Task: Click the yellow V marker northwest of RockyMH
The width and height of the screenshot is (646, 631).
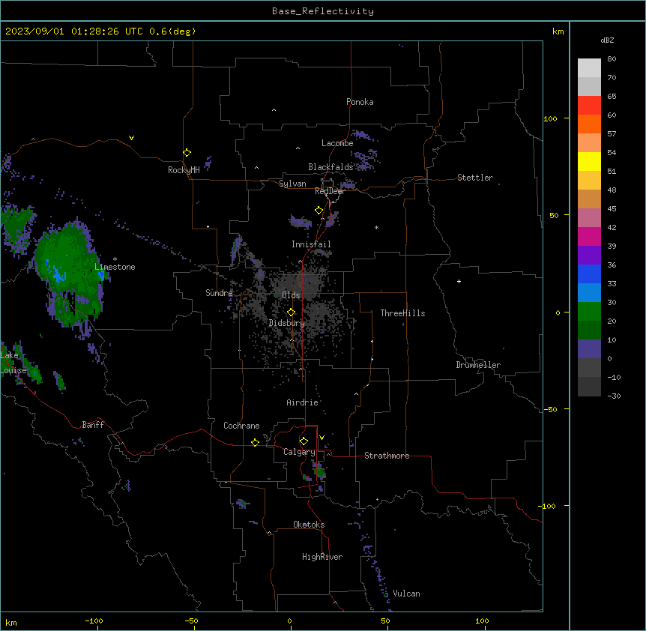Action: pyautogui.click(x=131, y=138)
